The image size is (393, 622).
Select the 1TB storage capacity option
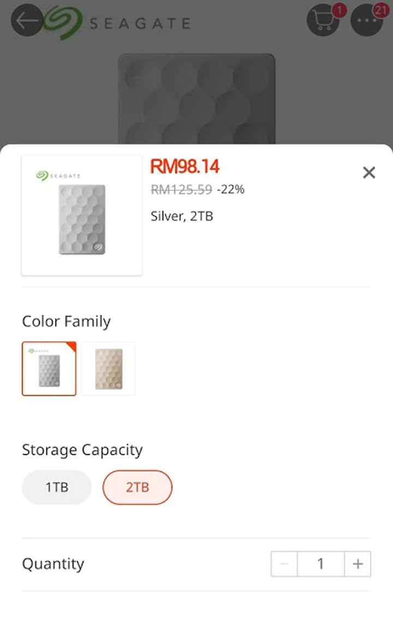click(x=56, y=487)
